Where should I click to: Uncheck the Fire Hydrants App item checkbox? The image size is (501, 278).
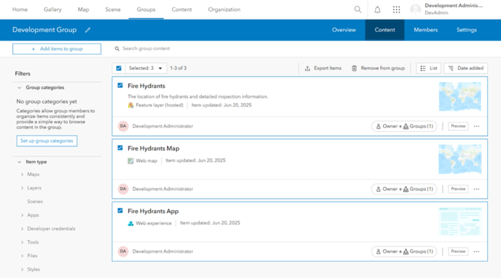pos(120,211)
